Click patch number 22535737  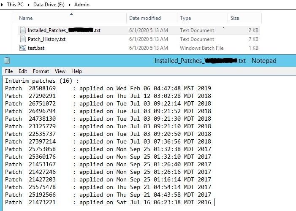click(42, 134)
